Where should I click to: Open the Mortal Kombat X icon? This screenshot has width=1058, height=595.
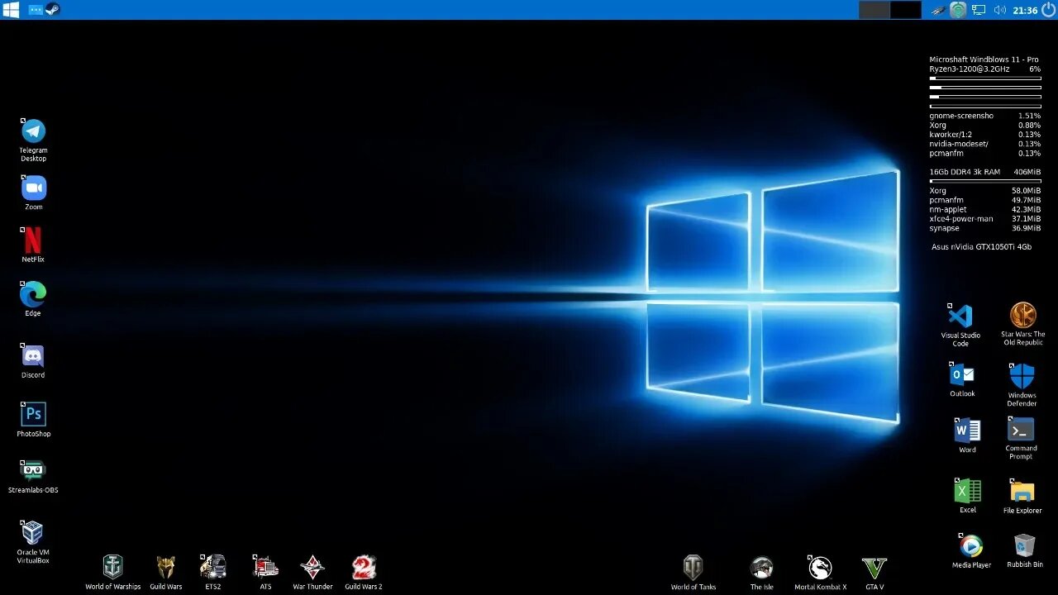[819, 568]
